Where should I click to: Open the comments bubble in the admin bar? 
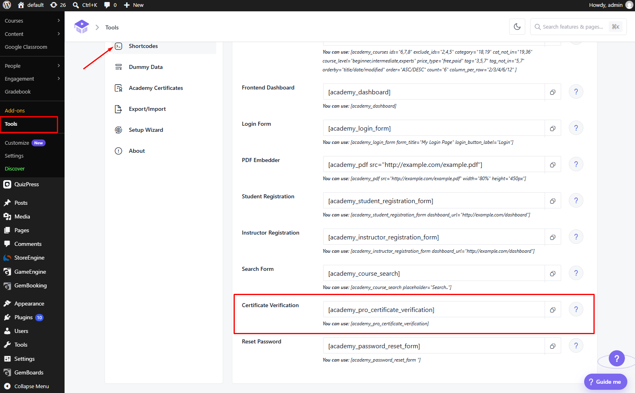(x=110, y=5)
